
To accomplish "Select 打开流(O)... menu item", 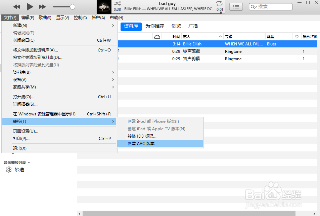I will 59,97.
